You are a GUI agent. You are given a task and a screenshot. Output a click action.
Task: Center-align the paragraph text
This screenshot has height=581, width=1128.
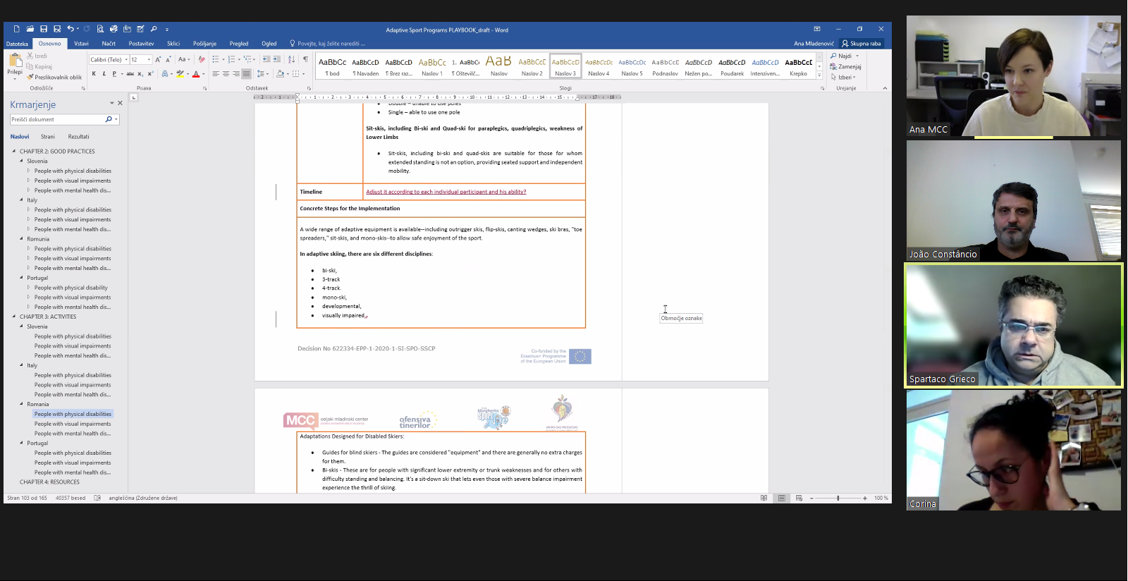click(x=226, y=73)
